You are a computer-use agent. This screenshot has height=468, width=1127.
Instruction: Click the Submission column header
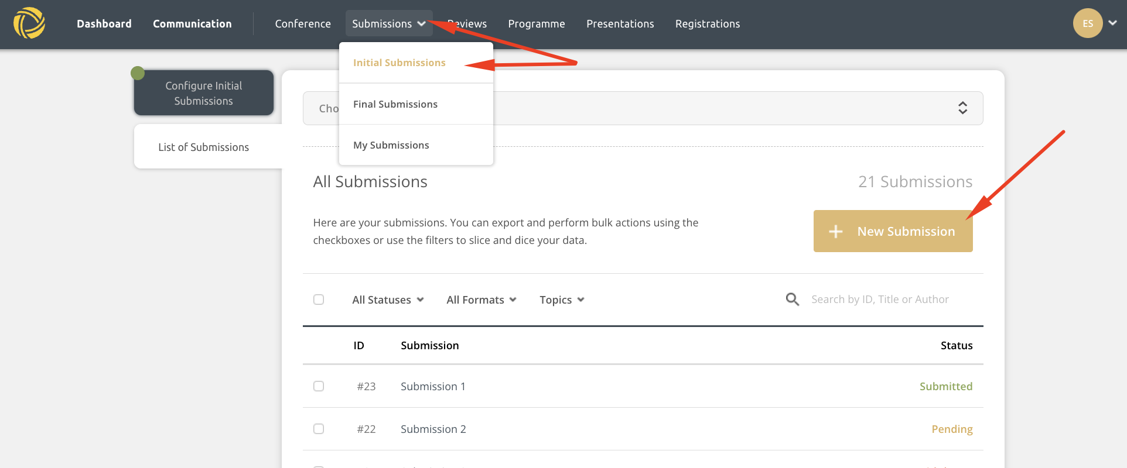(430, 345)
